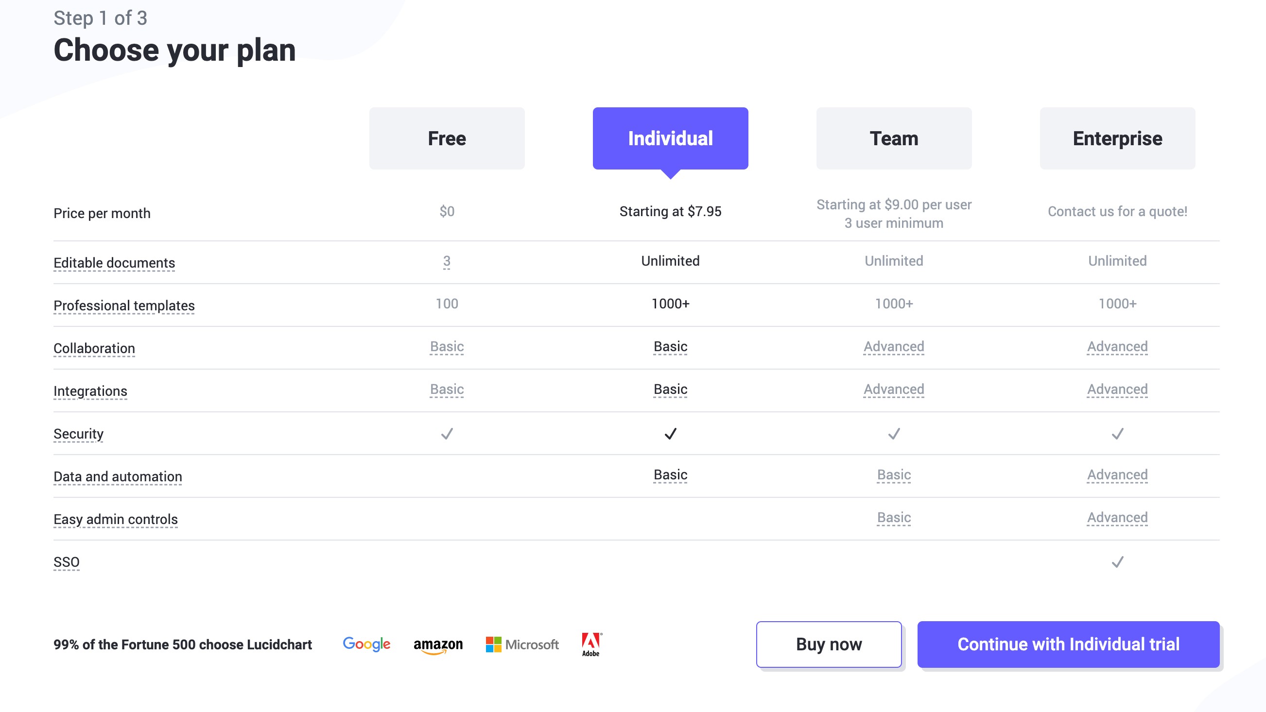The image size is (1266, 712).
Task: Select the Free plan tab
Action: (x=447, y=138)
